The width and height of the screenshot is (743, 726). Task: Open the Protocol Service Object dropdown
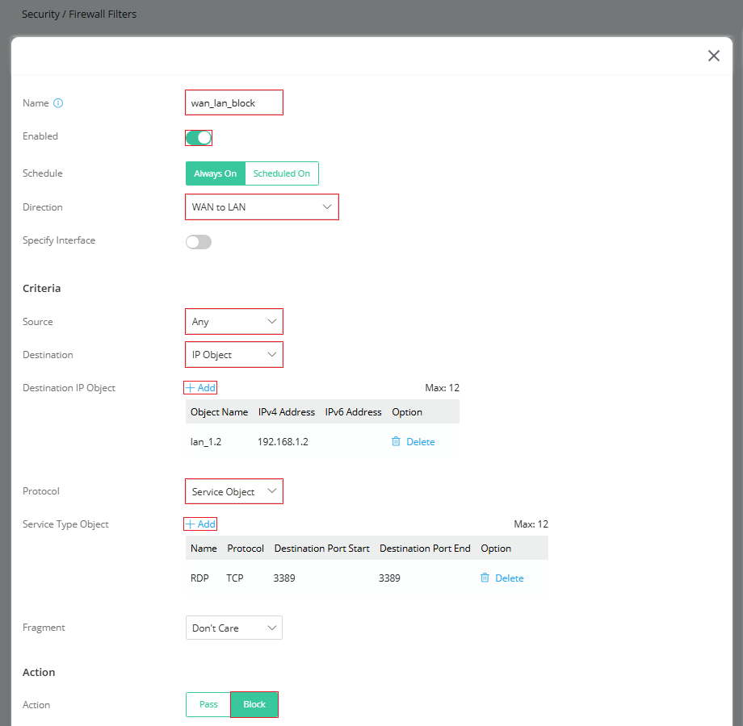(x=234, y=491)
